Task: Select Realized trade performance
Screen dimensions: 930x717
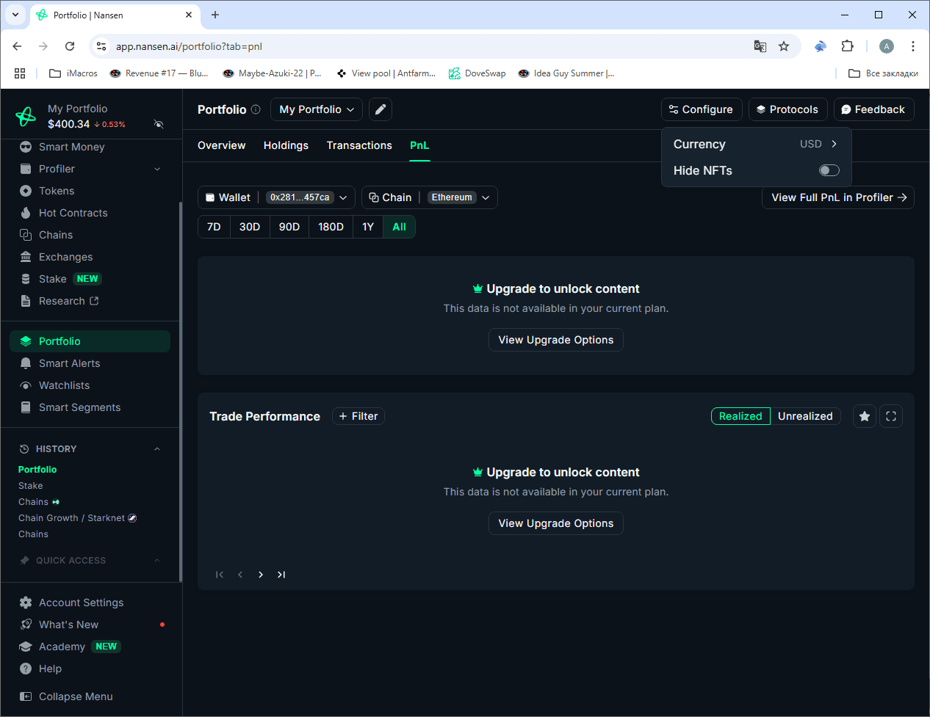Action: 740,416
